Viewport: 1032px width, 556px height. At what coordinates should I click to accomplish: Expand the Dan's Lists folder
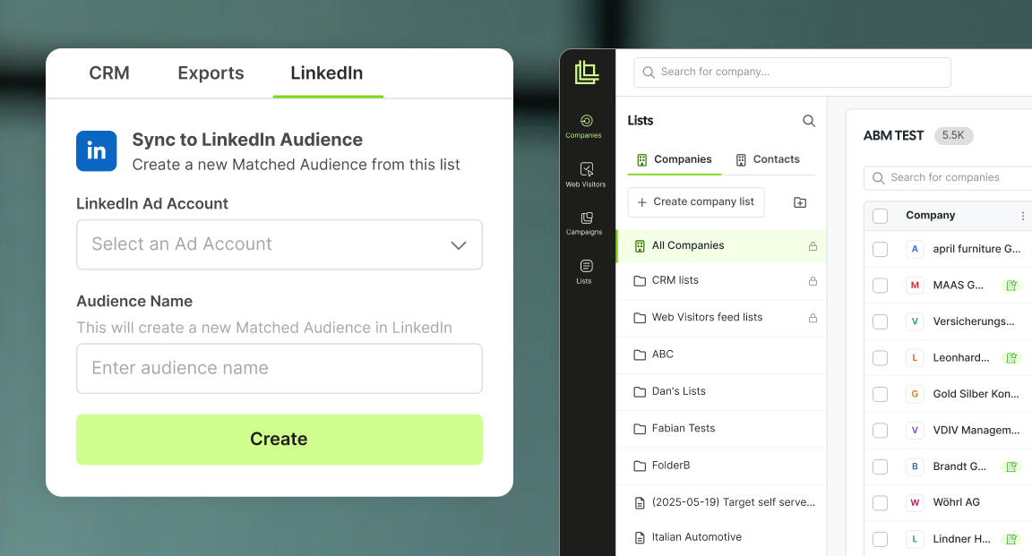pyautogui.click(x=720, y=391)
